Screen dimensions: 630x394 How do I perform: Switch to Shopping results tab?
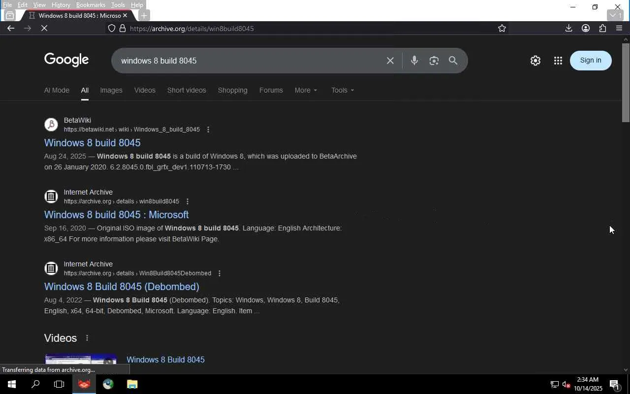pos(232,90)
